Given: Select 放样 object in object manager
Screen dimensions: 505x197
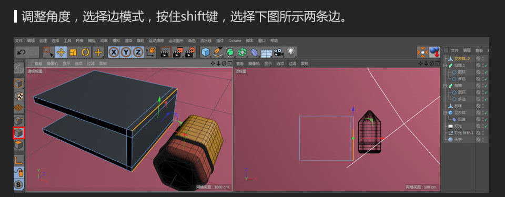Looking at the screenshot, I should (x=458, y=106).
